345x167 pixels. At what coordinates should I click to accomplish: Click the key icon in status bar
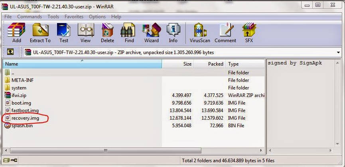14,160
